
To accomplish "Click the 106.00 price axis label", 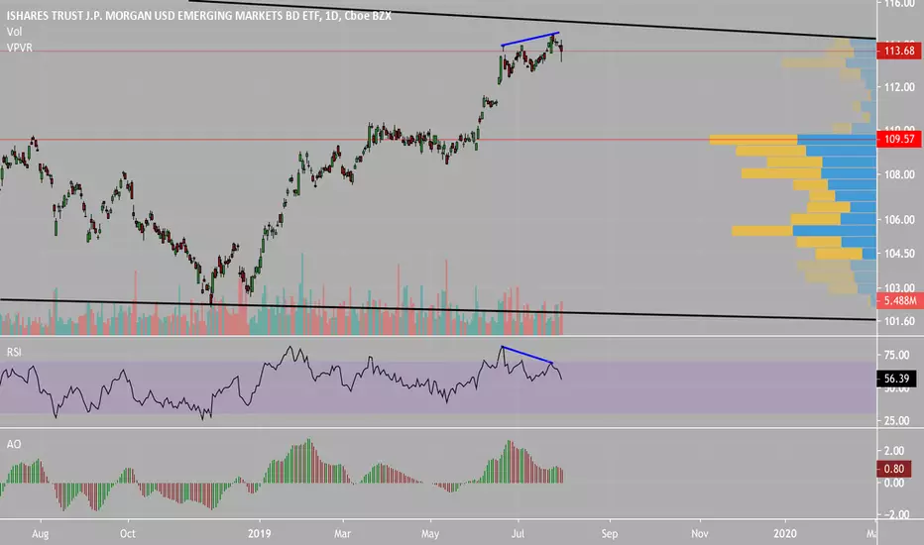I will click(899, 220).
